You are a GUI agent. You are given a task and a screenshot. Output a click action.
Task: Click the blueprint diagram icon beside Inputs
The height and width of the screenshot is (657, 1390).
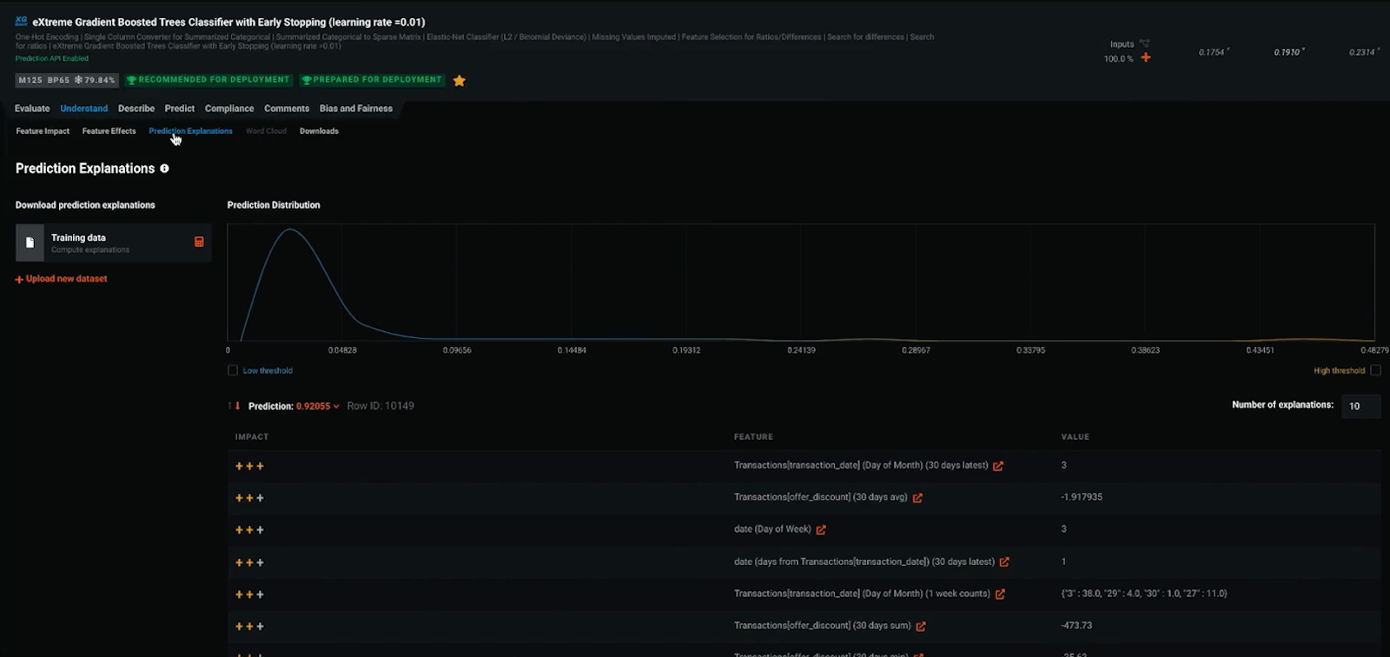tap(1144, 43)
